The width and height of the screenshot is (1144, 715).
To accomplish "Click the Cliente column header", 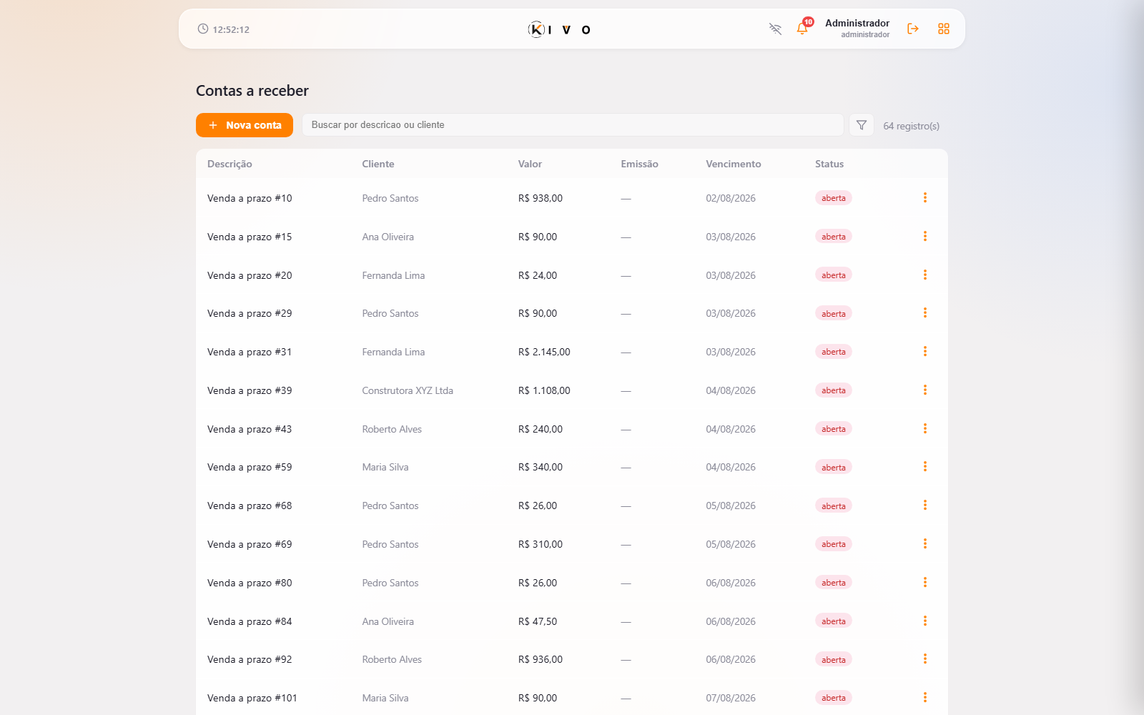I will click(378, 164).
